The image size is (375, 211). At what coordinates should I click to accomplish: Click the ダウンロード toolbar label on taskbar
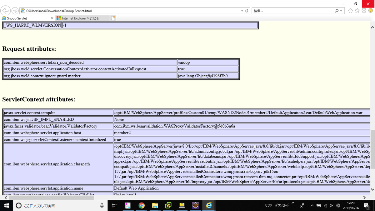point(282,205)
